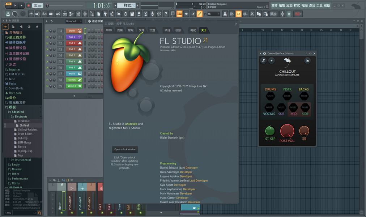The height and width of the screenshot is (217, 366).
Task: Open the Unsorted channel filter dropdown
Action: pos(73,21)
